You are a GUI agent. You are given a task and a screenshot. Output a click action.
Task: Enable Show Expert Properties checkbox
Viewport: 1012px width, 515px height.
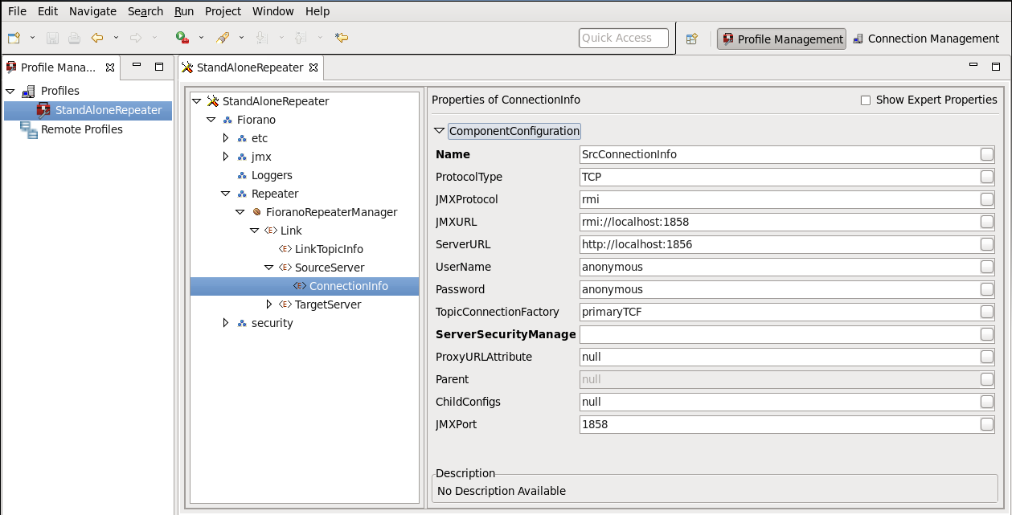(866, 100)
